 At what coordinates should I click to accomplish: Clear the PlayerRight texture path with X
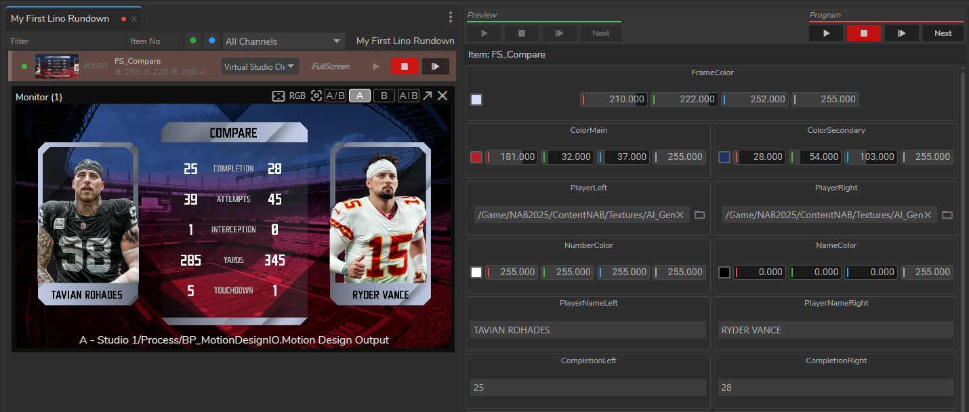tap(928, 215)
